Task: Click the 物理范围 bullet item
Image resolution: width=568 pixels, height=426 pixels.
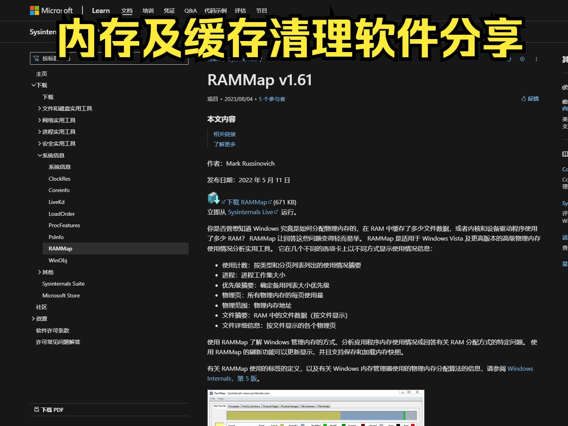Action: pyautogui.click(x=257, y=306)
